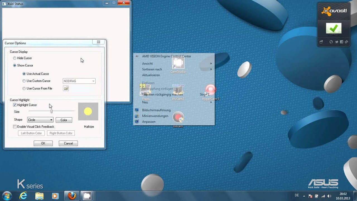Open the Windows Start menu
This screenshot has height=201, width=357.
point(7,196)
